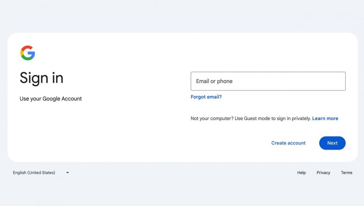
Task: Click the Sign in heading
Action: 41,78
